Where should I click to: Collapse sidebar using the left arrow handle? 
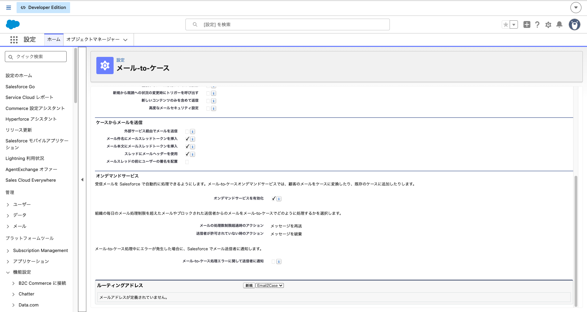tap(82, 180)
